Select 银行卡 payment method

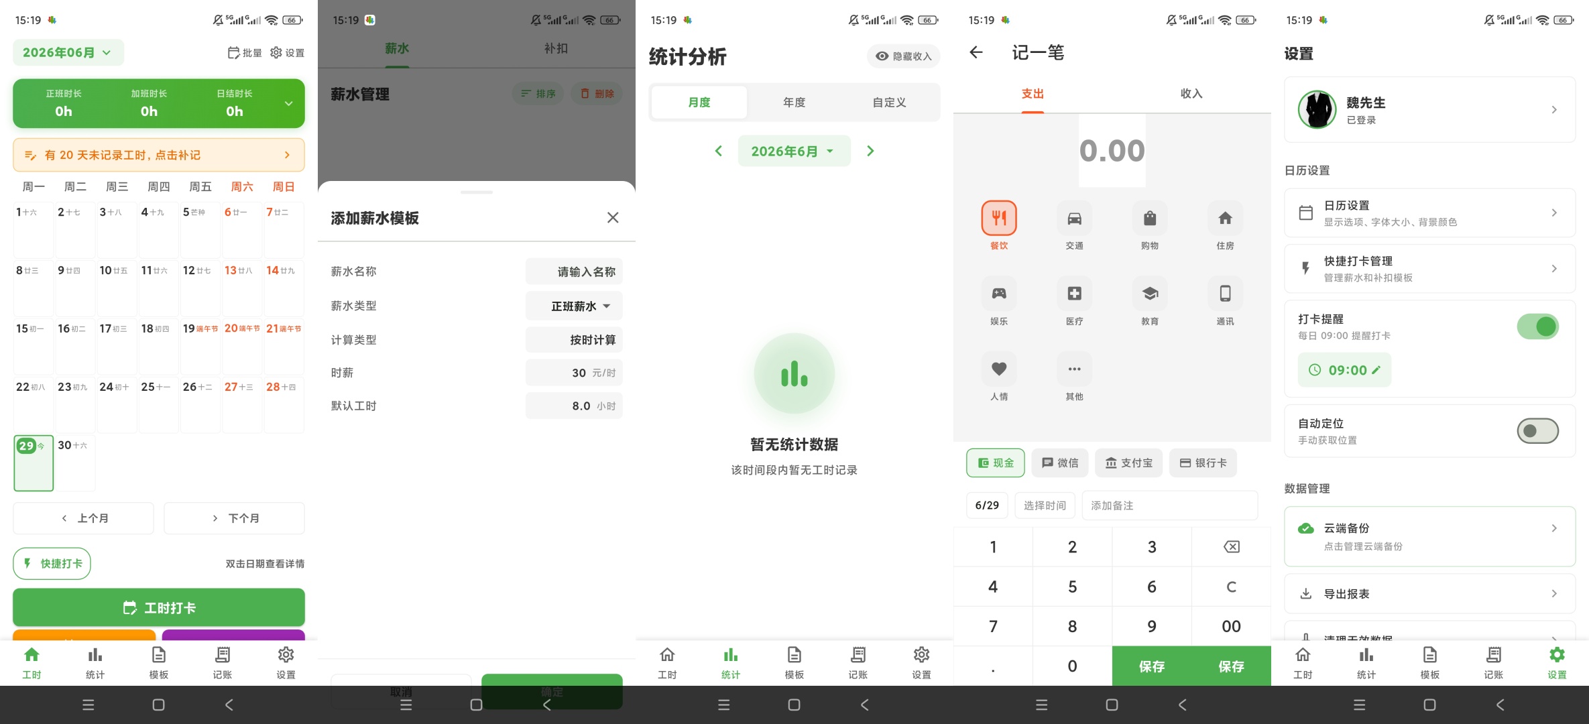(x=1203, y=463)
